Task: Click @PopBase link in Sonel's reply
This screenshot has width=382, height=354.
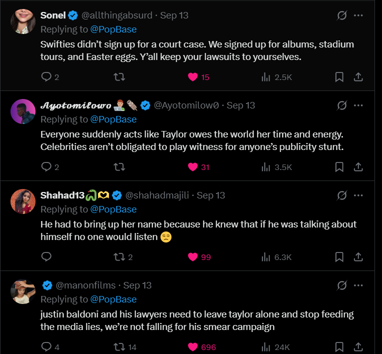Action: tap(113, 29)
